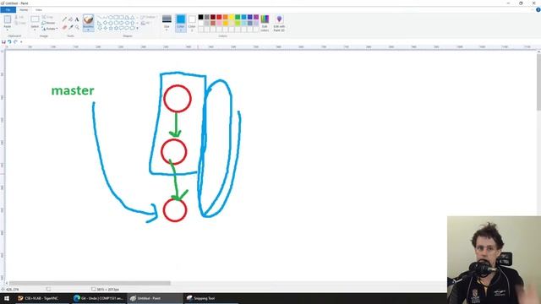
Task: Click the Edit colors button
Action: point(265,23)
